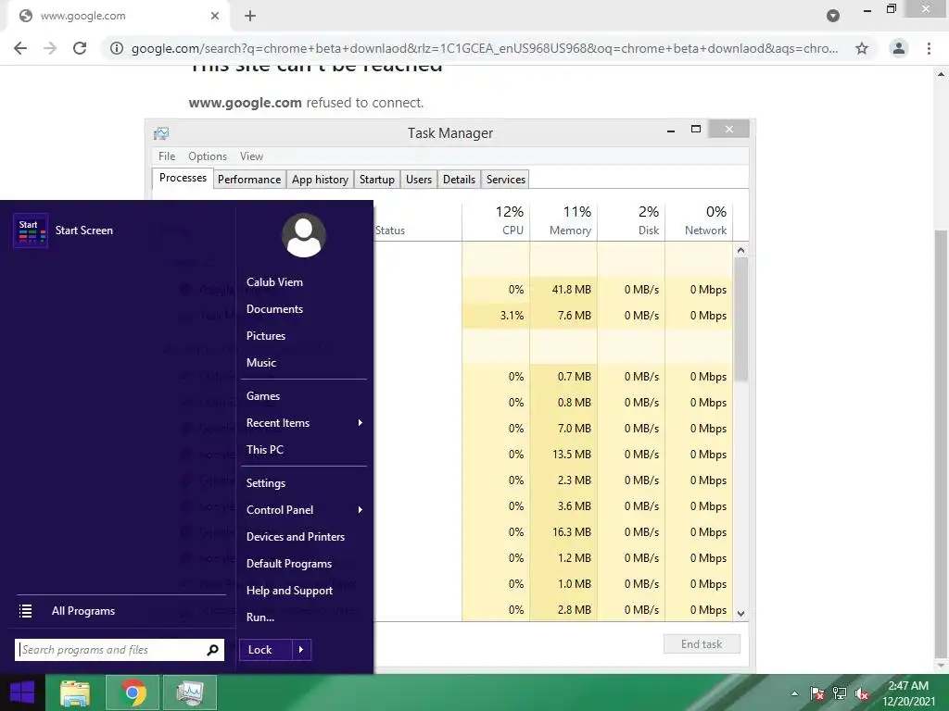Bookmark this page with star icon
The height and width of the screenshot is (711, 949).
(862, 48)
